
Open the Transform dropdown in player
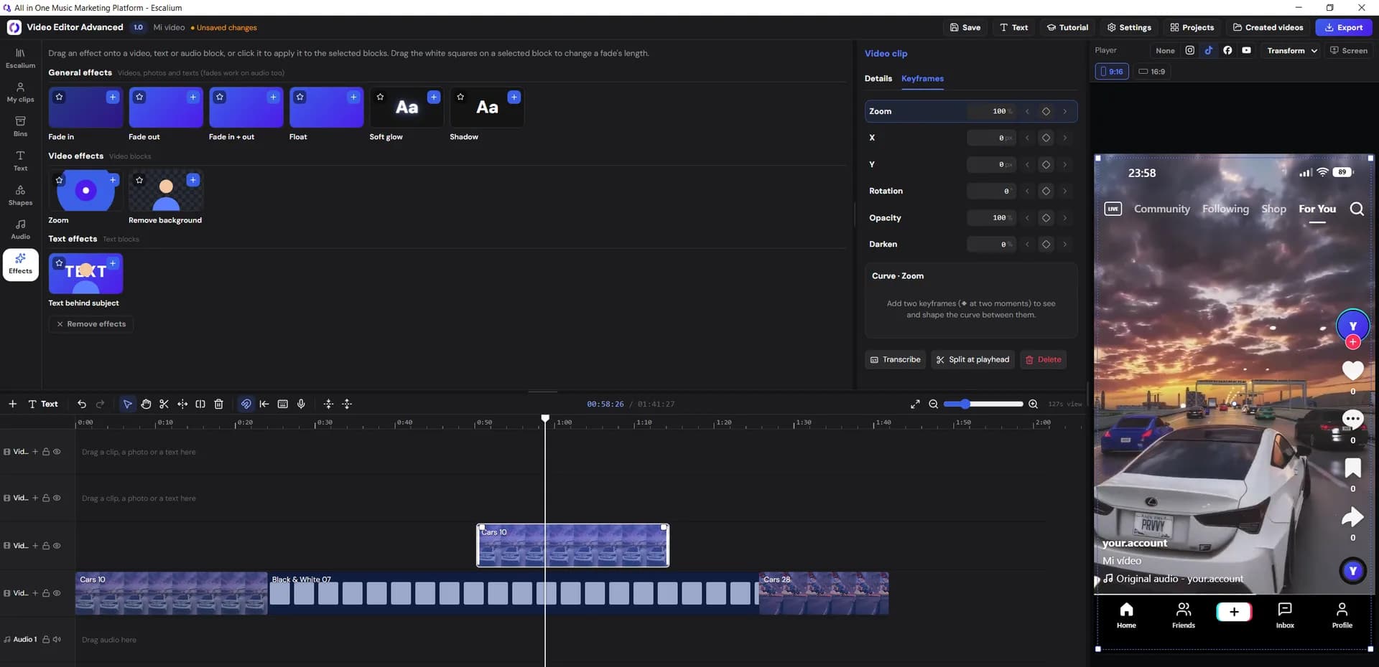pos(1291,50)
